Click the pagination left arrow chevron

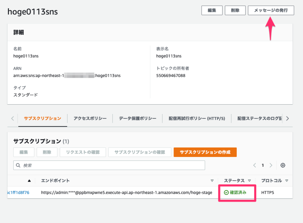point(254,165)
